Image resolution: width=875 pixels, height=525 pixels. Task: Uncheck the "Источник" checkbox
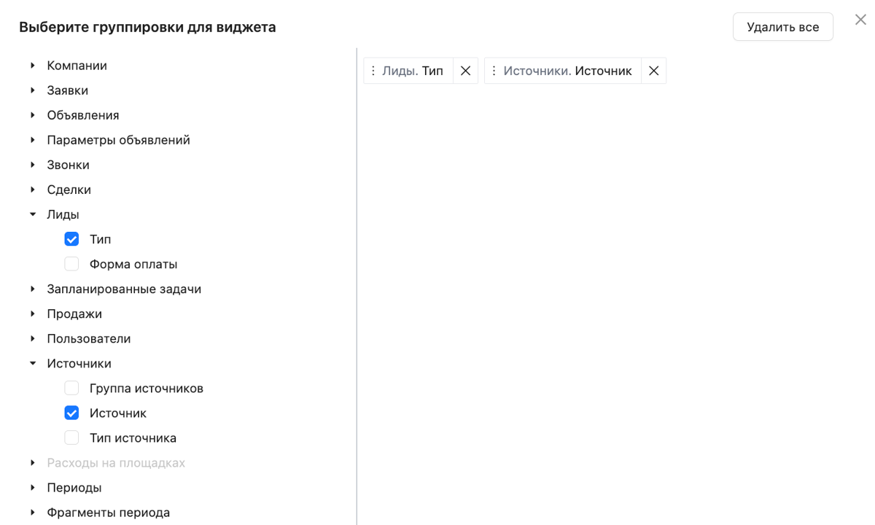click(x=71, y=413)
